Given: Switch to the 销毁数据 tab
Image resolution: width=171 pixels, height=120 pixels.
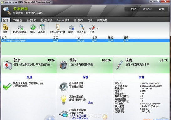Looking at the screenshot, I should tap(102, 20).
